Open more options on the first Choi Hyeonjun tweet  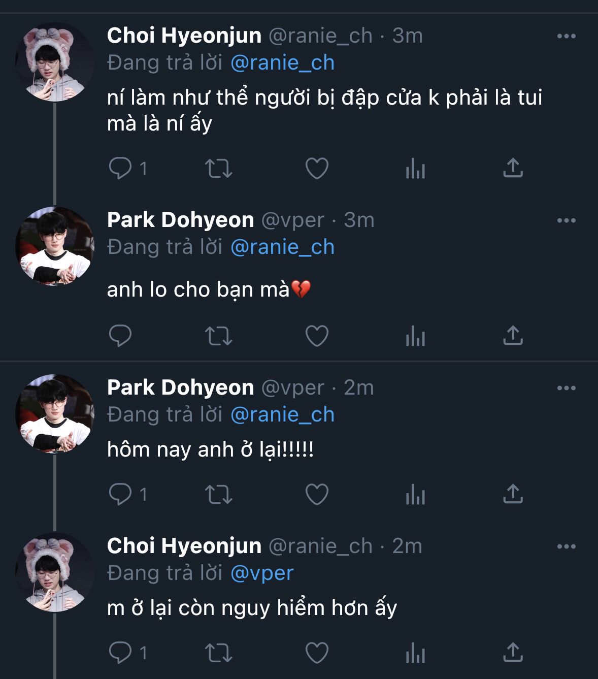click(x=566, y=36)
